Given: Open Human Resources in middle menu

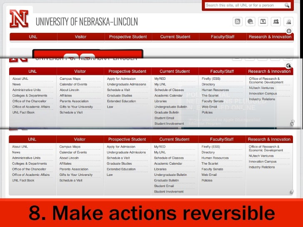Looking at the screenshot, I should pos(215,90).
